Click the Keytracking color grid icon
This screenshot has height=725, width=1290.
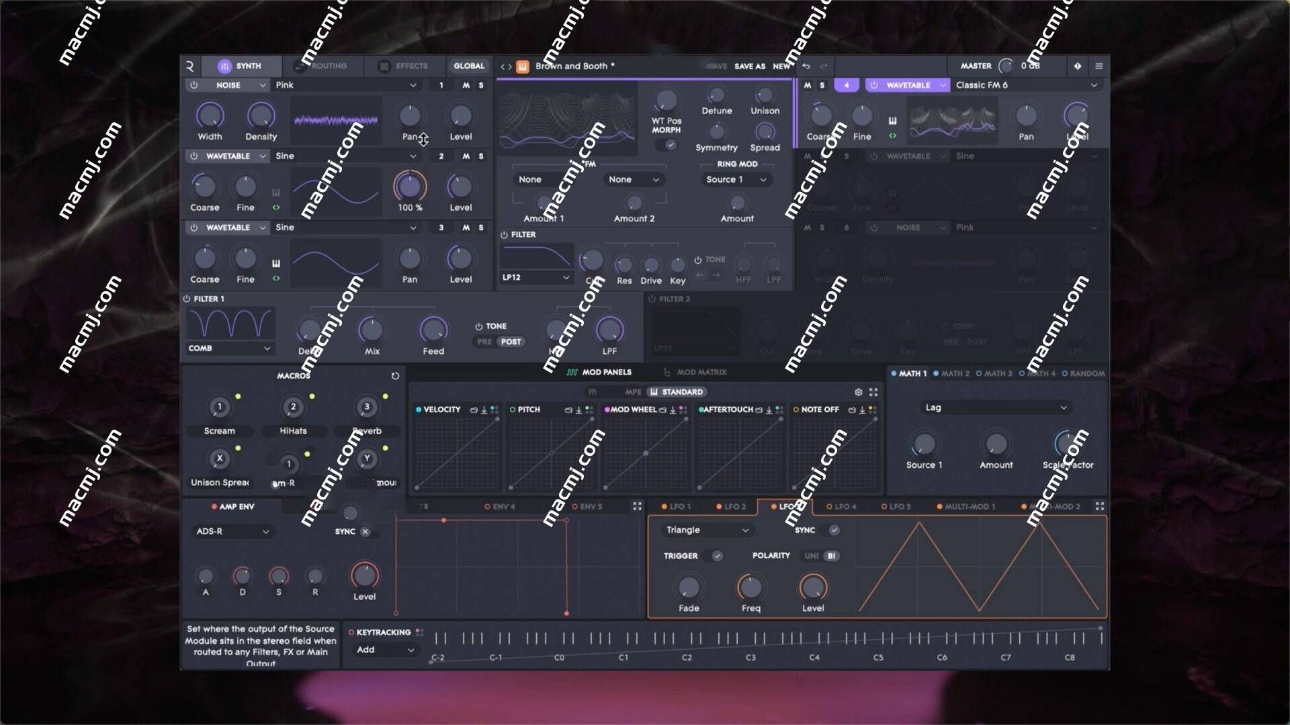click(419, 632)
